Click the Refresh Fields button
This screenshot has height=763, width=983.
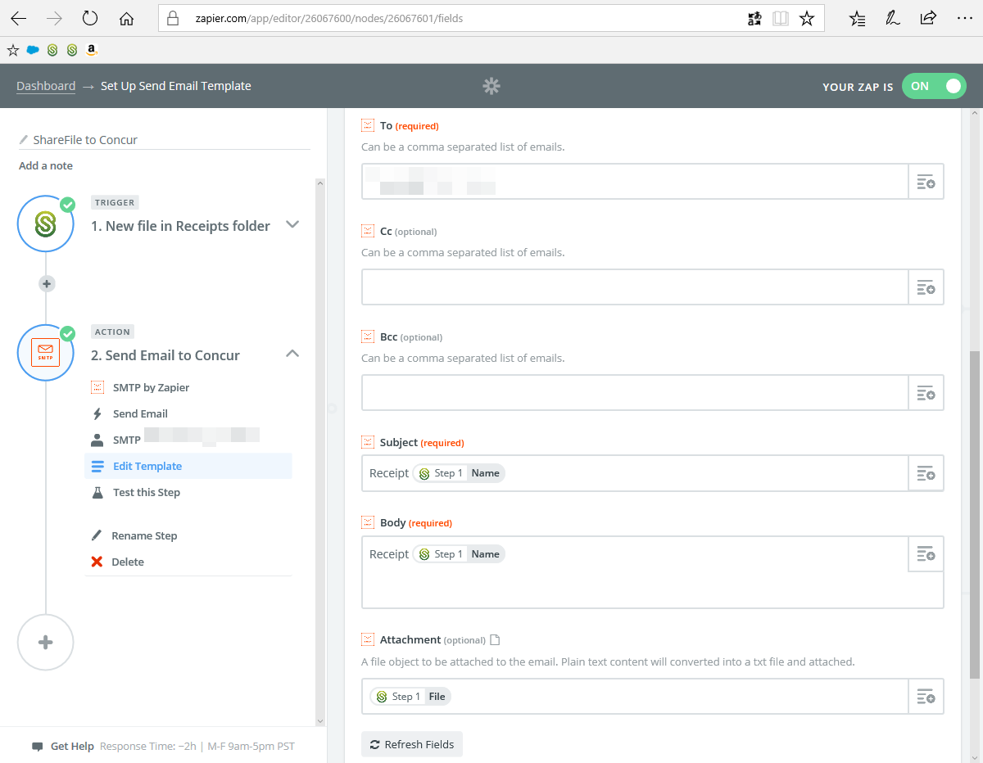(412, 744)
